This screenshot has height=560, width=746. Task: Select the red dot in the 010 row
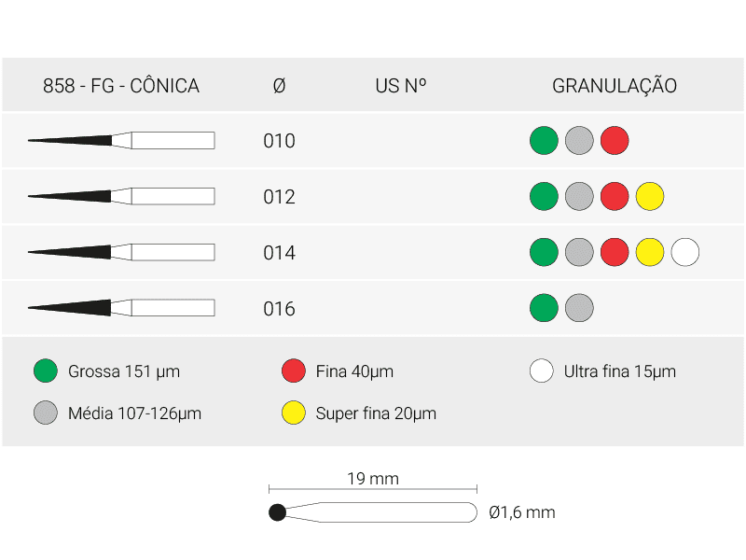(615, 141)
